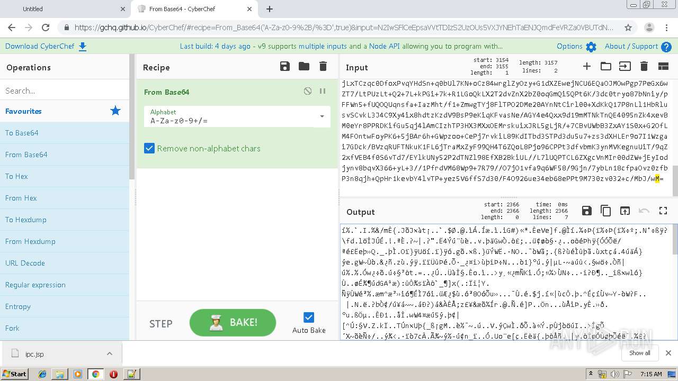The height and width of the screenshot is (381, 678).
Task: Set a breakpoint on the From Base64 operation
Action: click(x=323, y=91)
